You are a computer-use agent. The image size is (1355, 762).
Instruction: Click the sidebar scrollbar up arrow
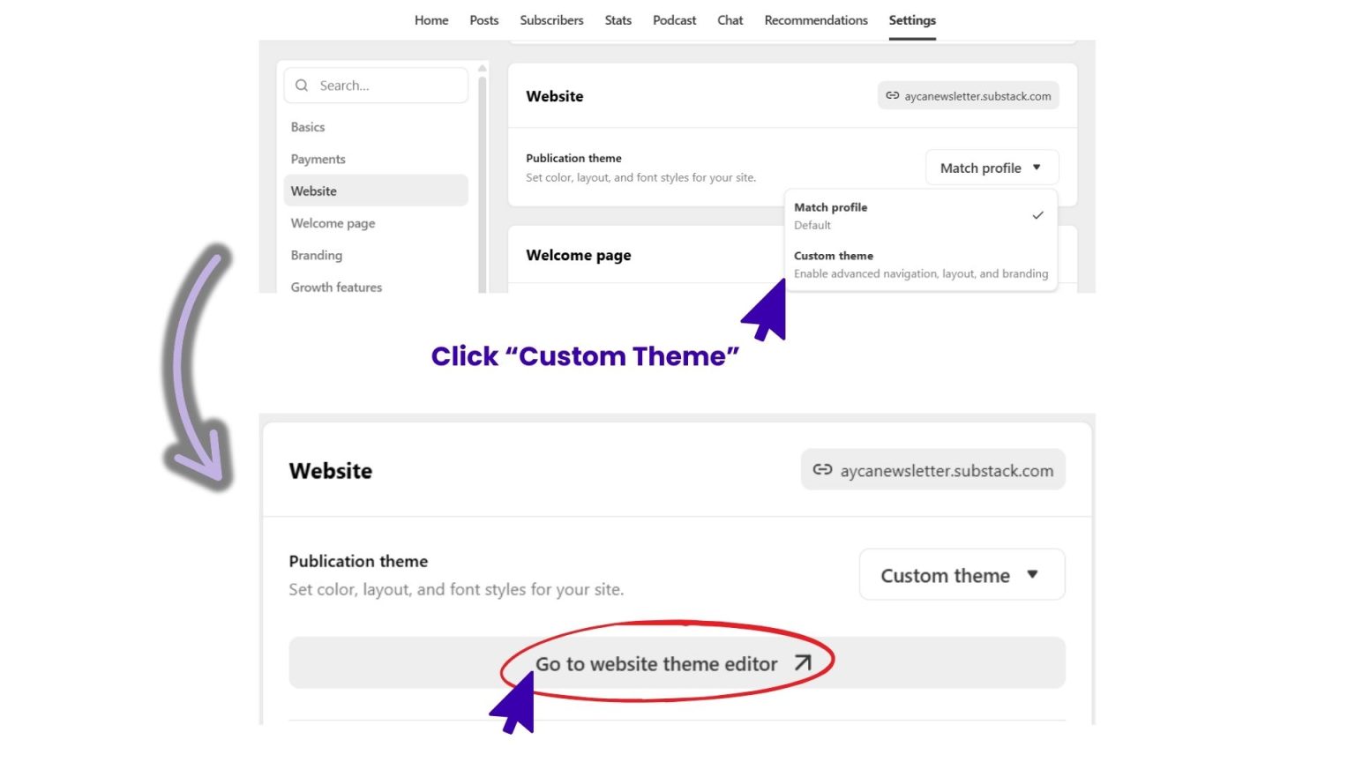[x=482, y=67]
